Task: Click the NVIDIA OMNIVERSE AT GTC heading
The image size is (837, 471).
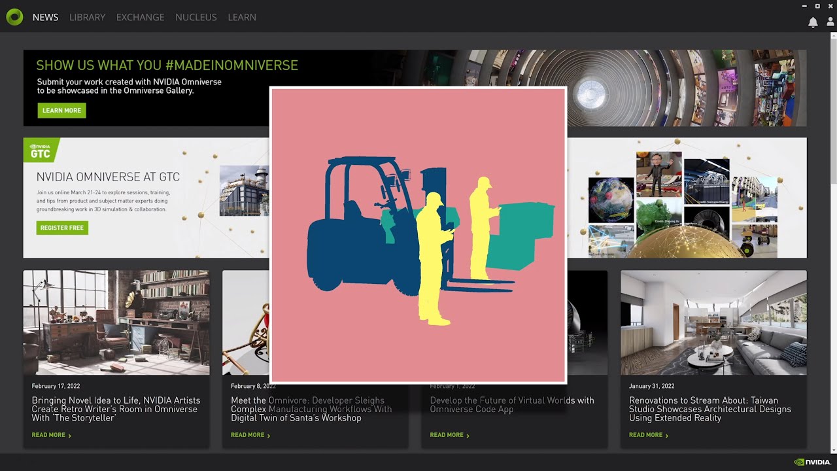Action: pyautogui.click(x=108, y=177)
